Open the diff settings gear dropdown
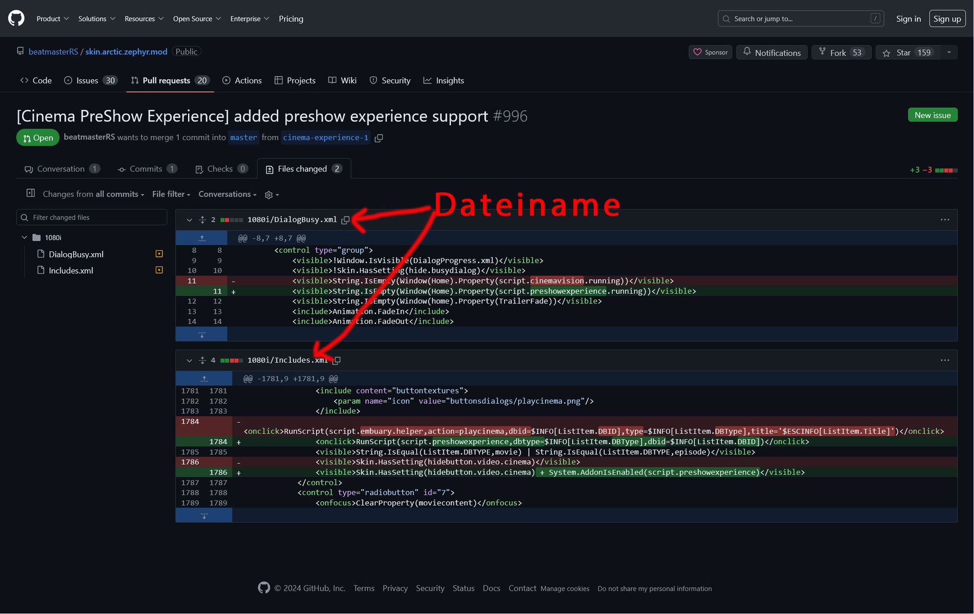 [x=272, y=195]
